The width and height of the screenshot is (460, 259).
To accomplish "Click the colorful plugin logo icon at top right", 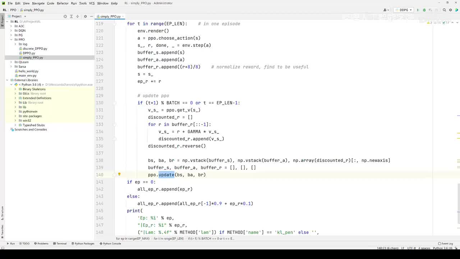I will click(456, 10).
